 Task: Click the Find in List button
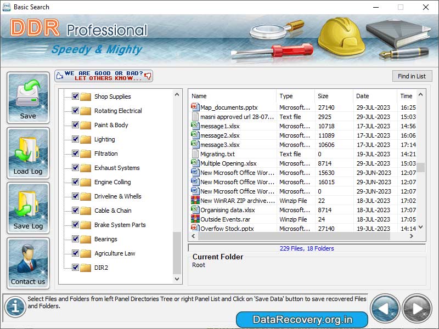coord(412,76)
